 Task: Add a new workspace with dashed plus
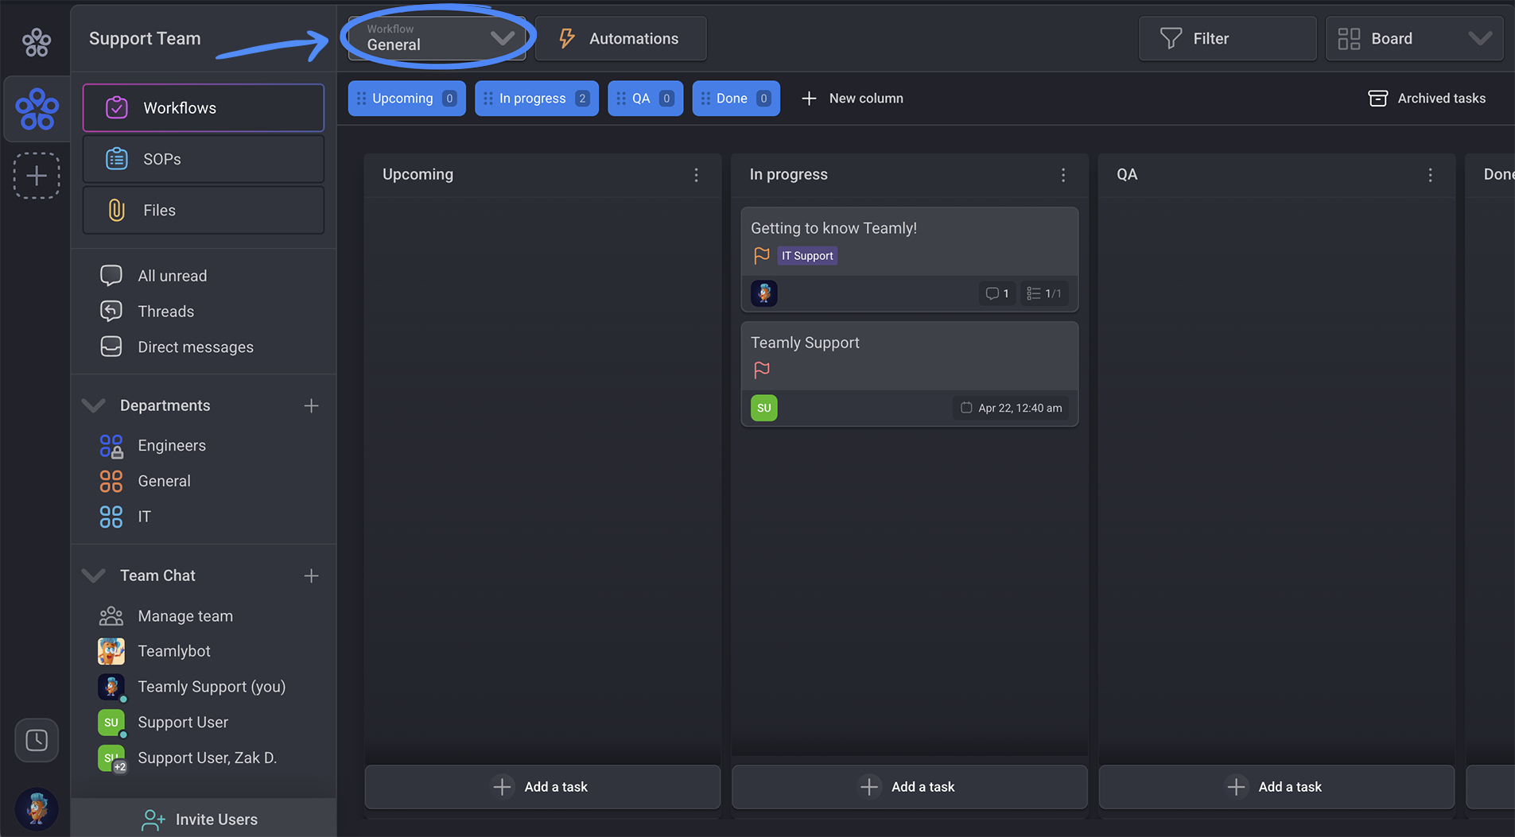coord(37,175)
